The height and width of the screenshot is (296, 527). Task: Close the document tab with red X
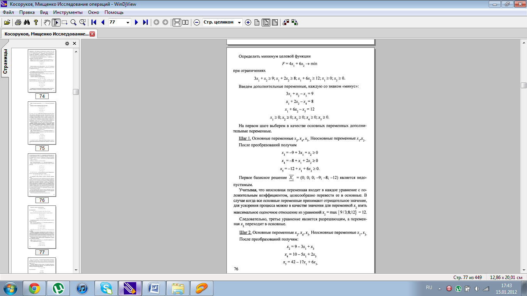point(92,34)
